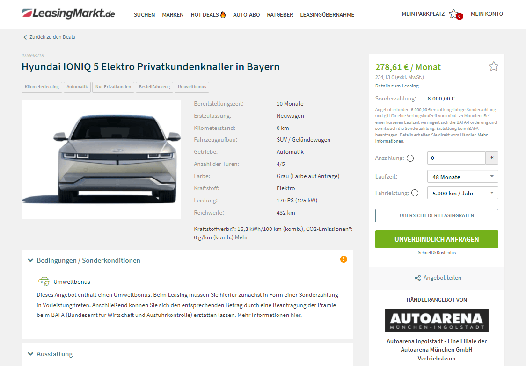
Task: Open the MARKEN menu item
Action: [173, 15]
